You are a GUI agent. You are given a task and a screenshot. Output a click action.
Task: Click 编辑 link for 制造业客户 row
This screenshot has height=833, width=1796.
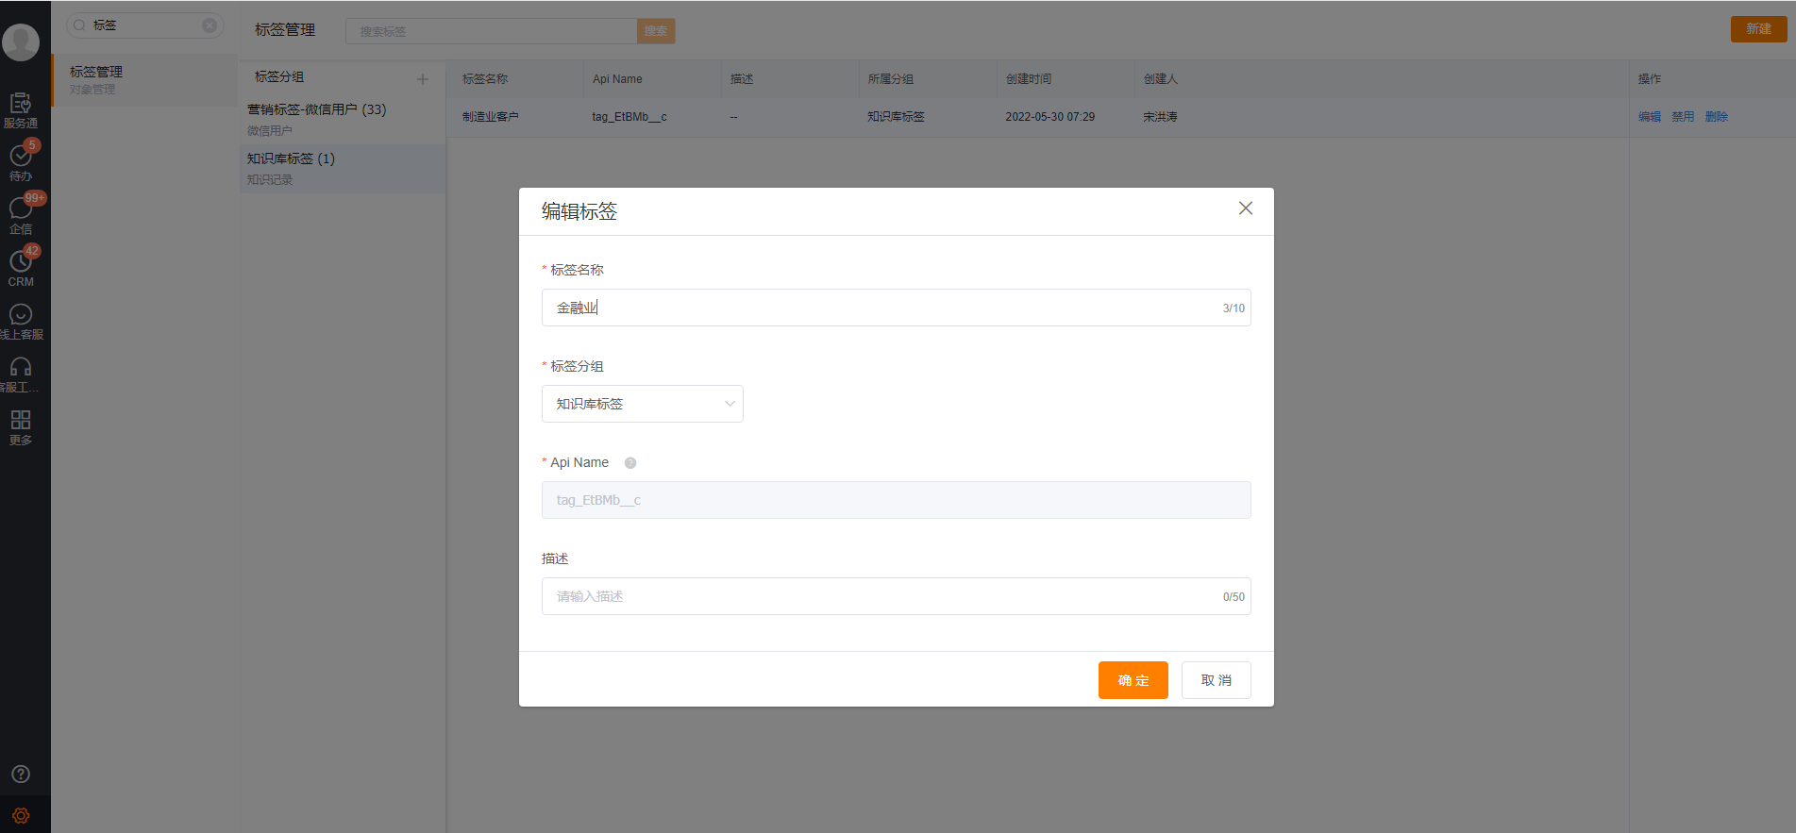pyautogui.click(x=1650, y=117)
